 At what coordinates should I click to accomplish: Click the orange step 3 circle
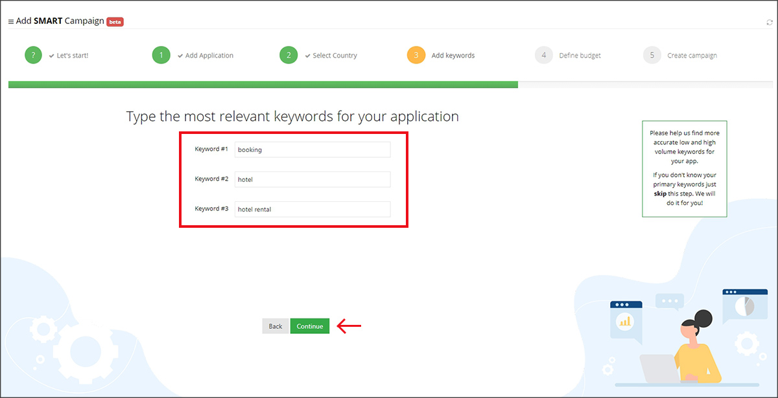[x=416, y=55]
